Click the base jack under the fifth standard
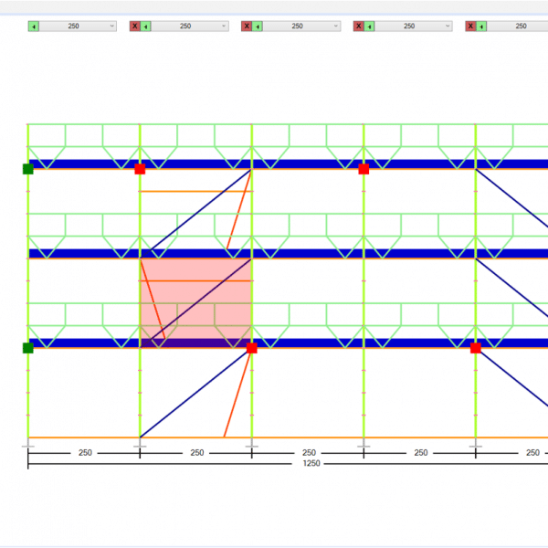Viewport: 548px width, 548px height. pyautogui.click(x=475, y=444)
